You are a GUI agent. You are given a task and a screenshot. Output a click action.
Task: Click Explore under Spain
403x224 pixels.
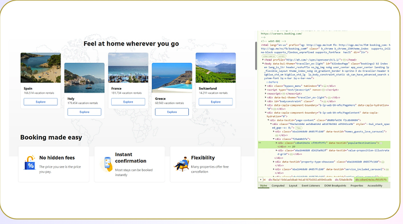pyautogui.click(x=41, y=102)
